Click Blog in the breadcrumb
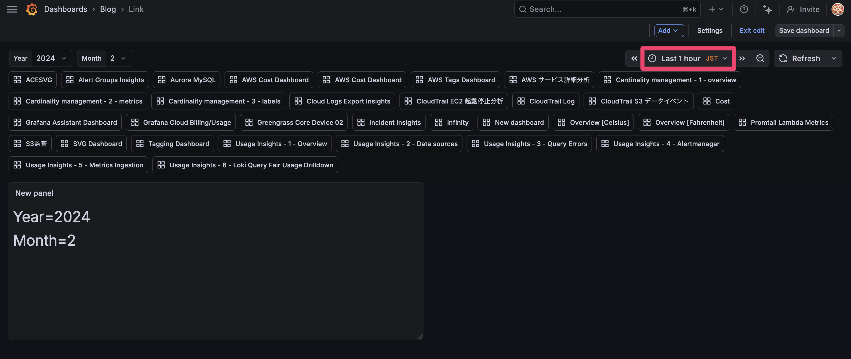Viewport: 851px width, 359px height. 108,9
